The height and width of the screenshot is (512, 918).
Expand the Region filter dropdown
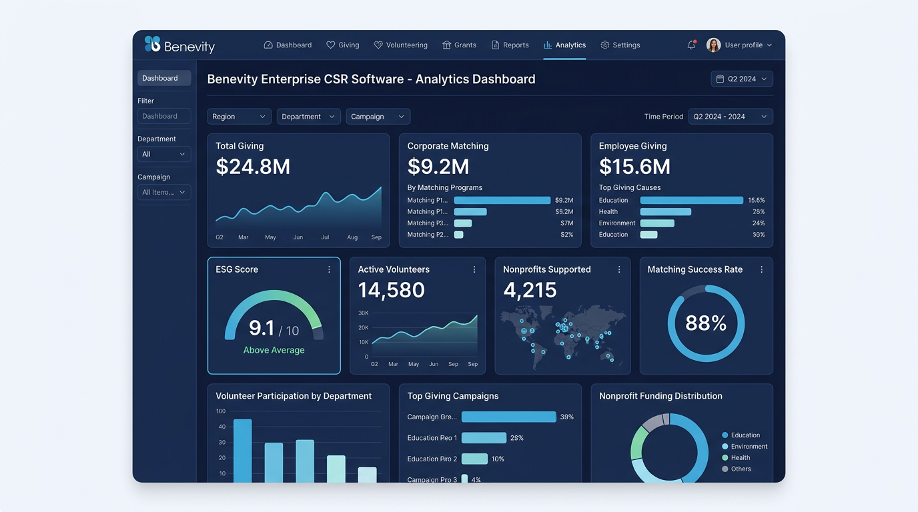238,116
